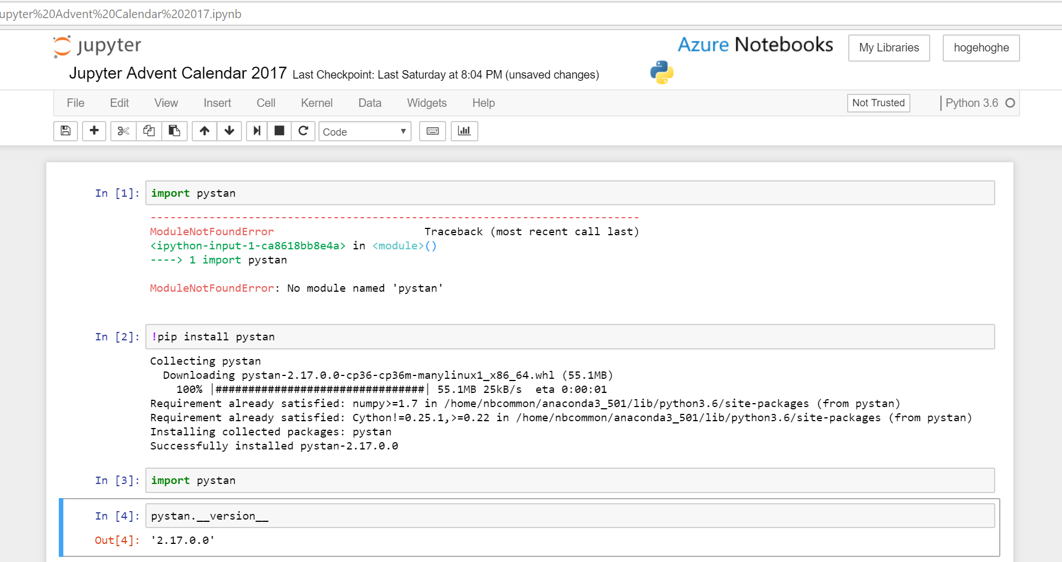Viewport: 1062px width, 562px height.
Task: Paste a cell below using the paste icon
Action: [x=175, y=131]
